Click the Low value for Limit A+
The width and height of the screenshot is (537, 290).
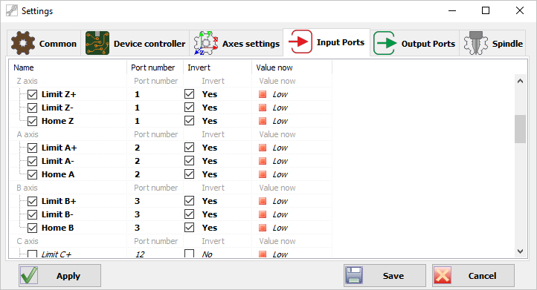click(x=280, y=148)
